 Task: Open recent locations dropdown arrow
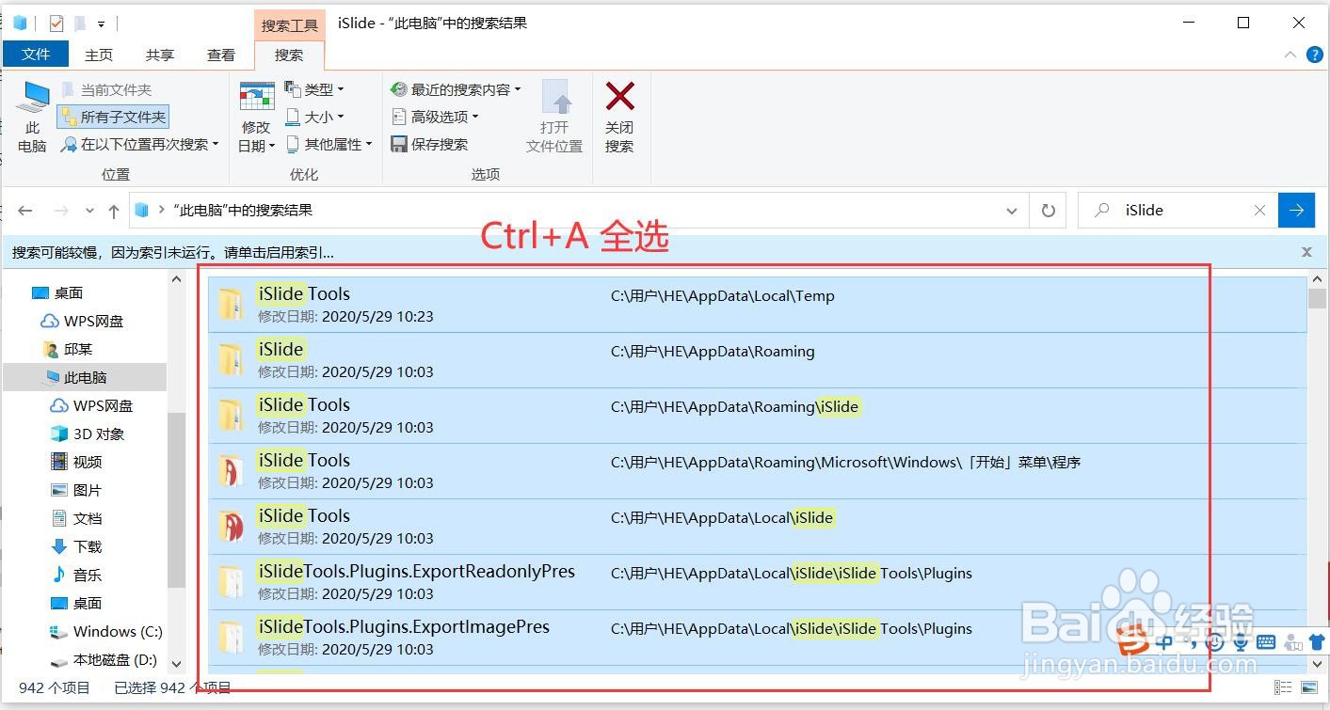tap(89, 211)
